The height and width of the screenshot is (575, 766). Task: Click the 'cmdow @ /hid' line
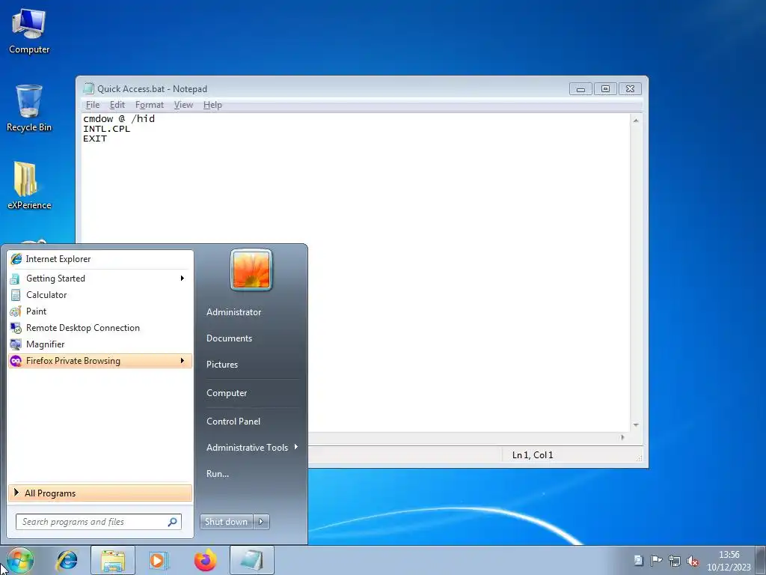point(119,118)
